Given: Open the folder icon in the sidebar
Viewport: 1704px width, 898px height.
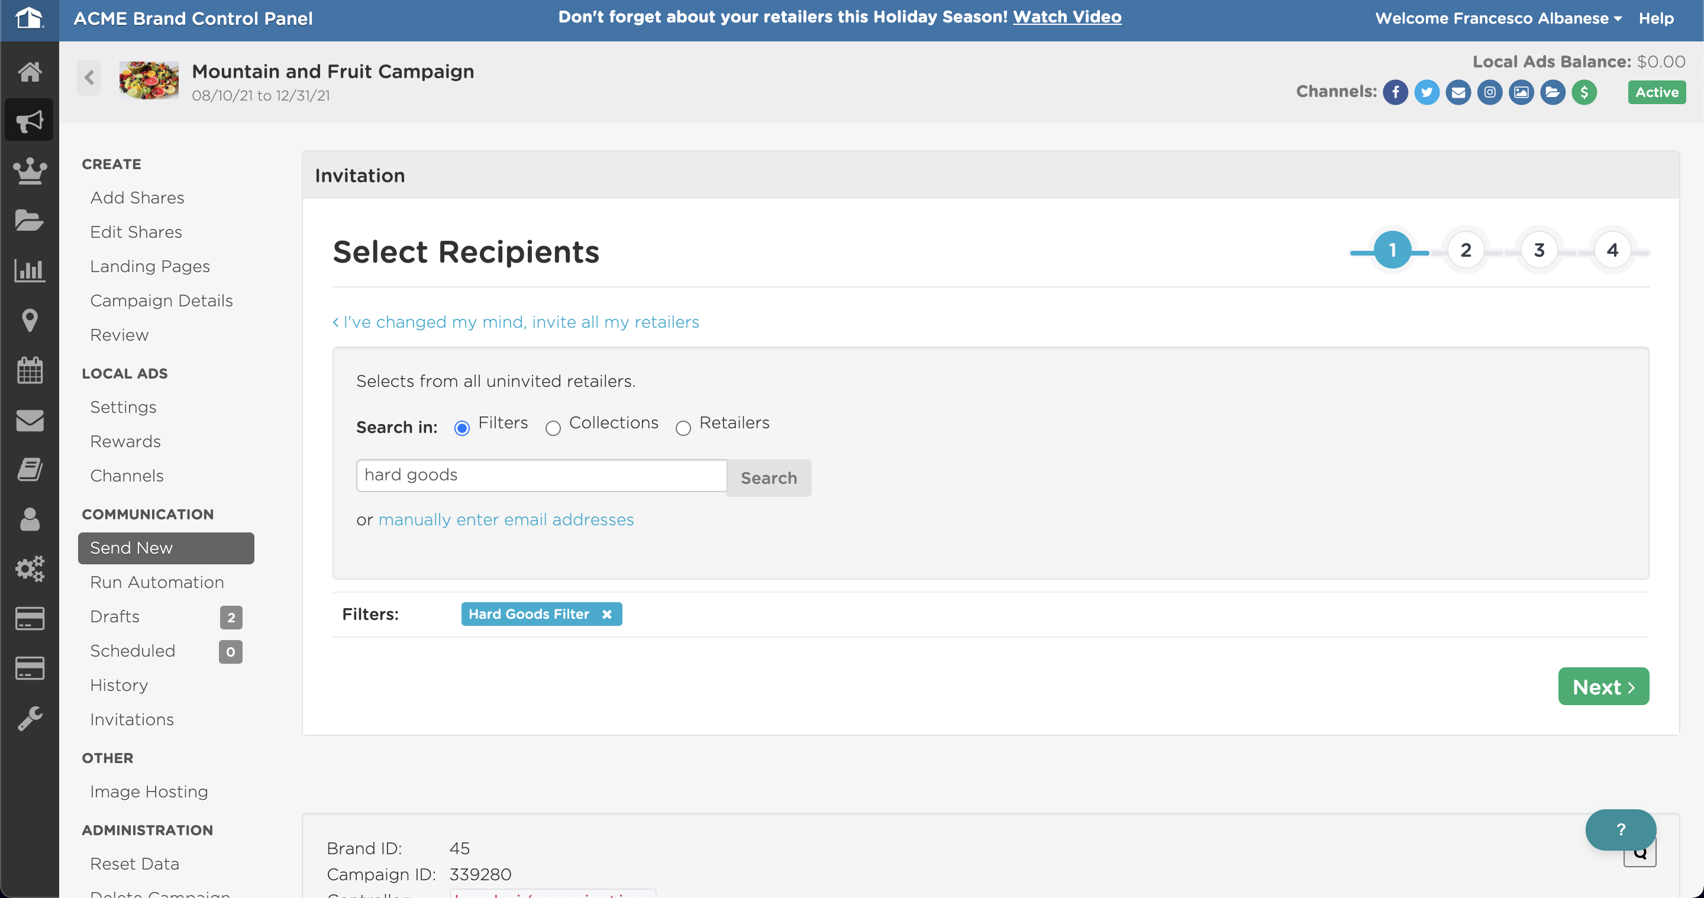Looking at the screenshot, I should point(29,220).
